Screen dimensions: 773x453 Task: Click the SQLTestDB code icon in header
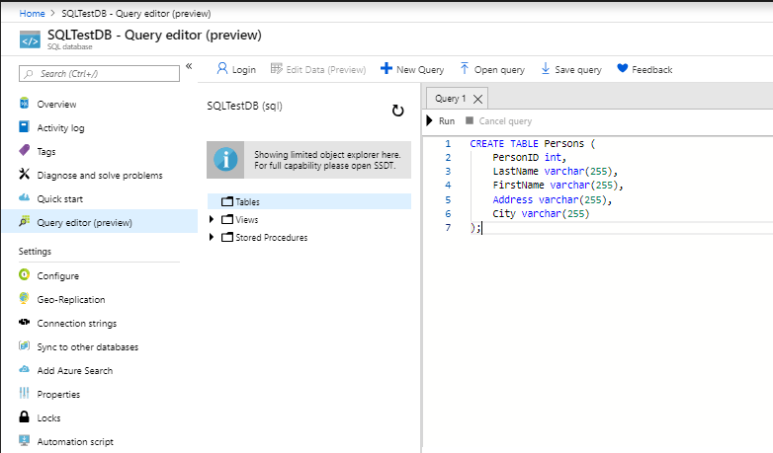[x=30, y=40]
